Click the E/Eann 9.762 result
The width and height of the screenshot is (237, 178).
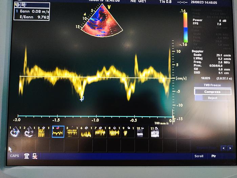click(34, 17)
